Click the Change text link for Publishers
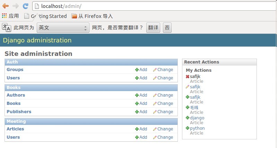 (165, 112)
